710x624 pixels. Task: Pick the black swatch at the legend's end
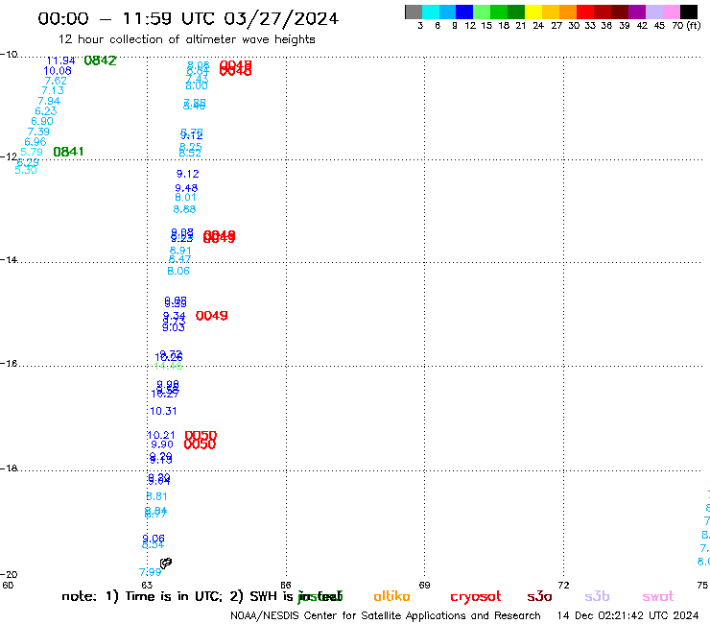pyautogui.click(x=688, y=12)
